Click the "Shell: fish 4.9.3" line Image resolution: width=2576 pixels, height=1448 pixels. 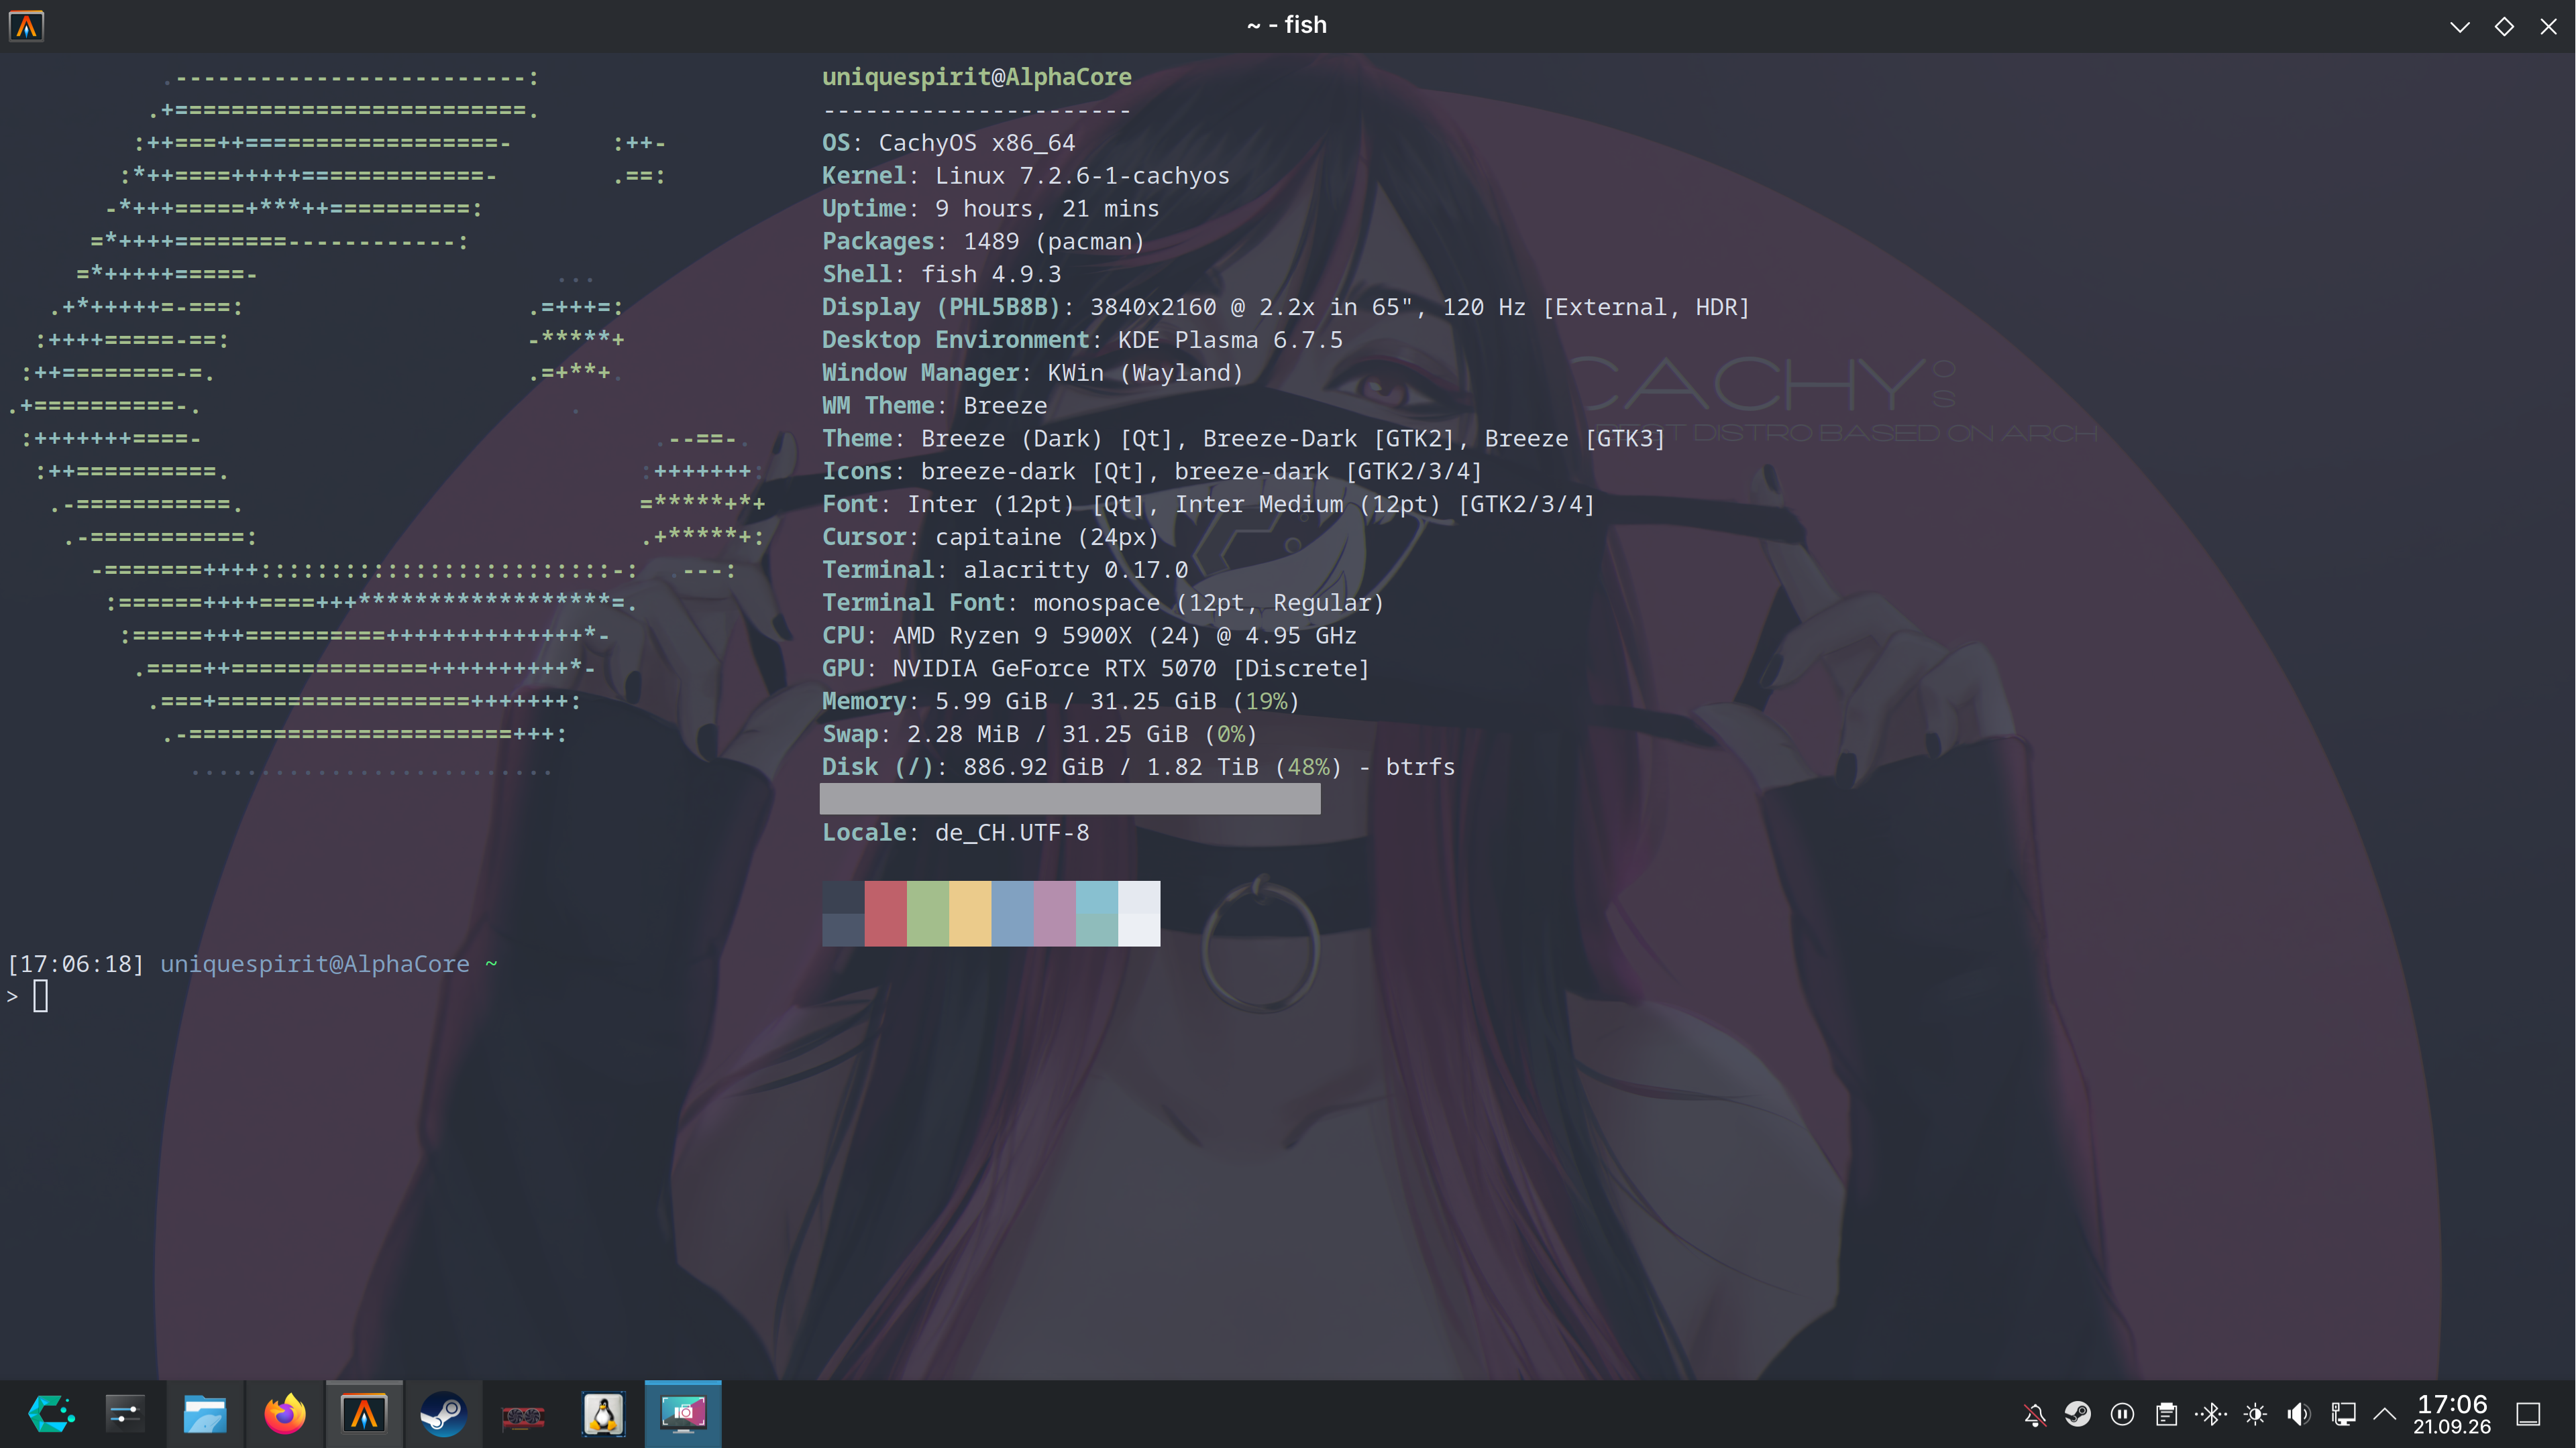pos(942,274)
